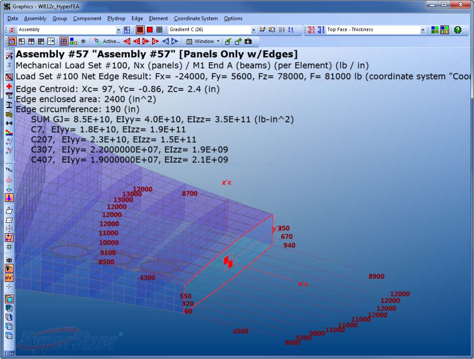Open the Plydrop menu
This screenshot has width=474, height=359.
pos(116,18)
